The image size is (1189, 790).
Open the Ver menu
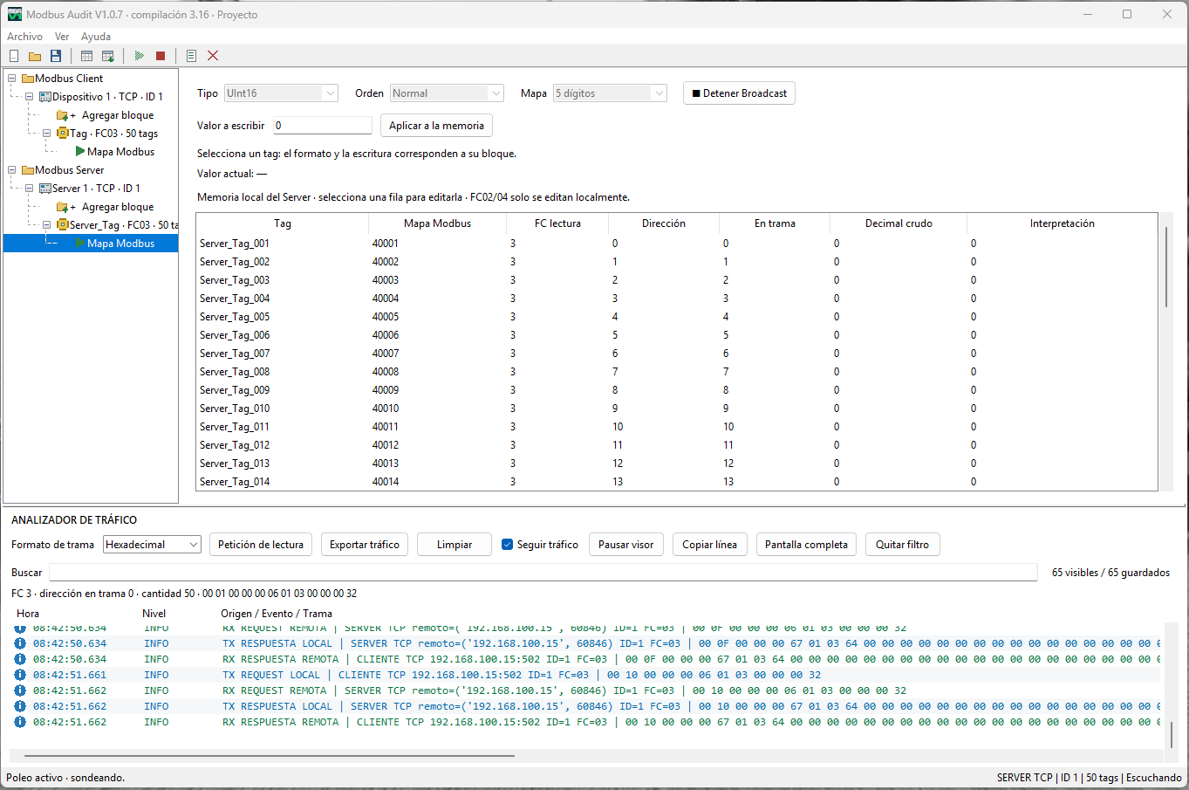coord(62,37)
